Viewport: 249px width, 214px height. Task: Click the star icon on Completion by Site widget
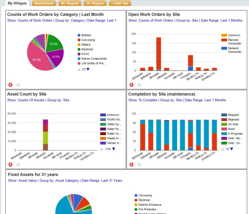click(x=139, y=164)
